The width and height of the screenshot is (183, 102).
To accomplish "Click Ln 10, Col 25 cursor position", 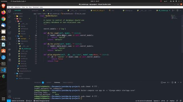I will pos(144,101).
